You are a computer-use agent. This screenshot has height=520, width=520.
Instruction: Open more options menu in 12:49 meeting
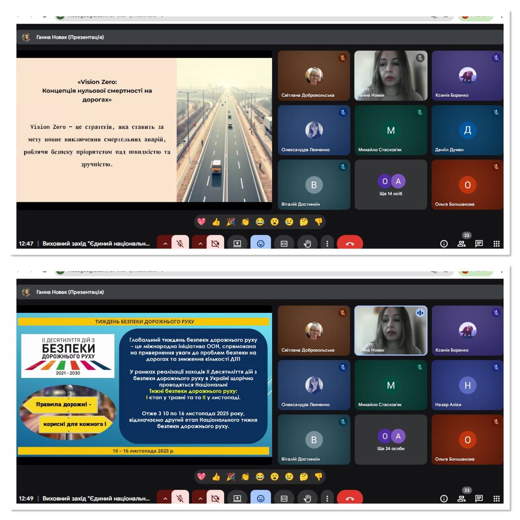coord(327,498)
